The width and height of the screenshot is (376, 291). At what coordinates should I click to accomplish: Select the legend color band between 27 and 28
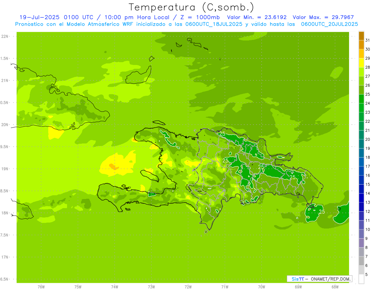pos(361,72)
